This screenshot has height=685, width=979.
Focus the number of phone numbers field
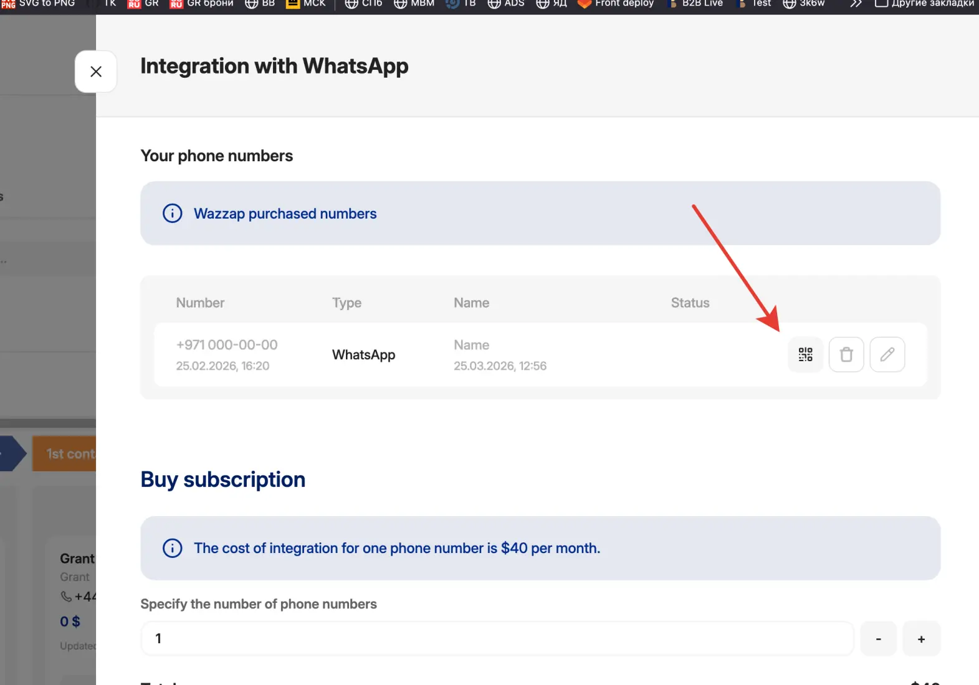point(497,638)
